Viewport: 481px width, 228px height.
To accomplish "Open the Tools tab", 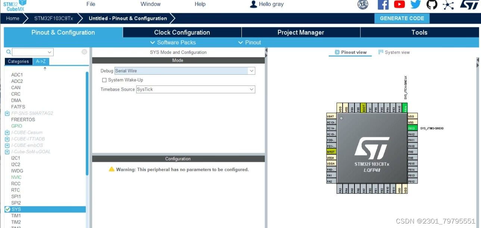I will 419,32.
